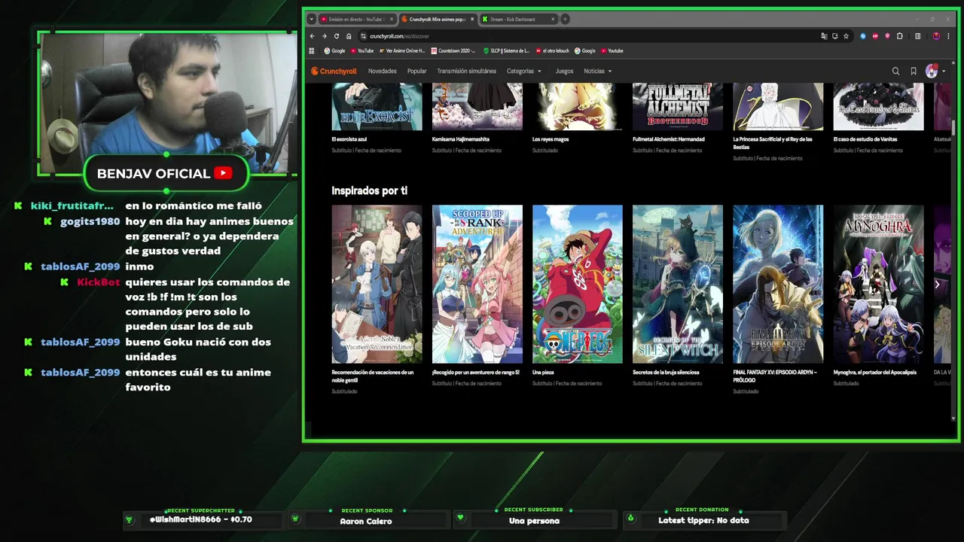This screenshot has height=542, width=964.
Task: Open the Blue Exorcist poster
Action: tap(377, 106)
